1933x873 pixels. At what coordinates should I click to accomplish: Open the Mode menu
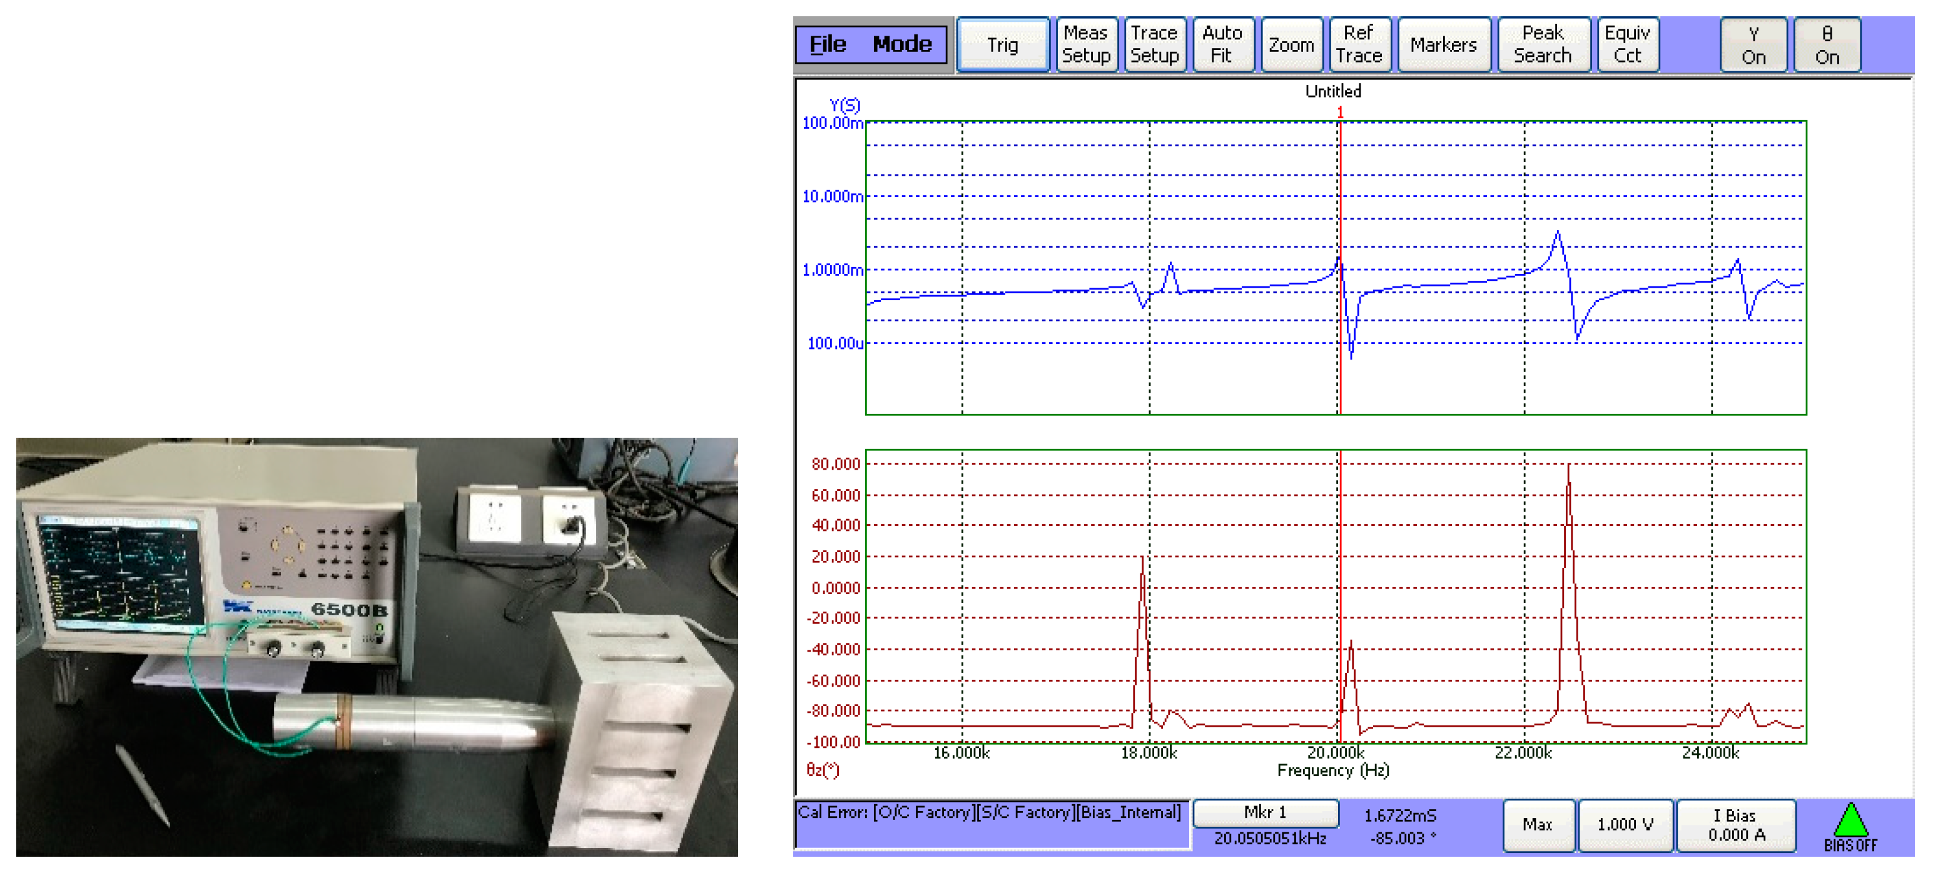tap(902, 44)
